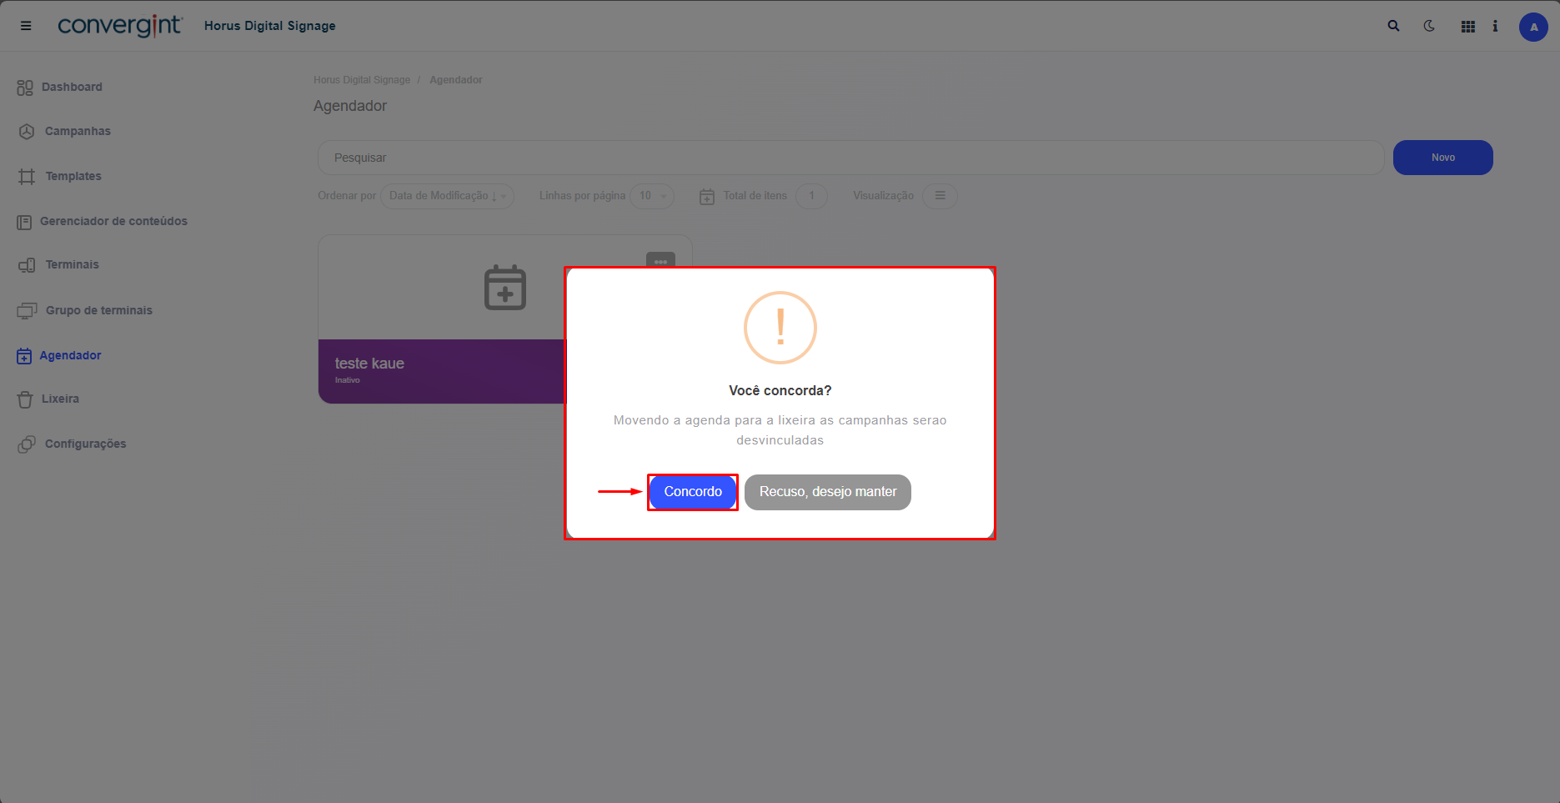This screenshot has height=803, width=1560.
Task: Open the apps grid icon
Action: 1468,27
